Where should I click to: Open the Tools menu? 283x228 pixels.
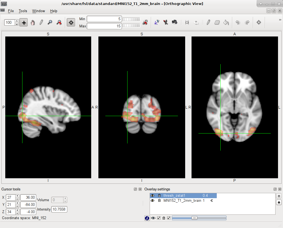coord(23,11)
